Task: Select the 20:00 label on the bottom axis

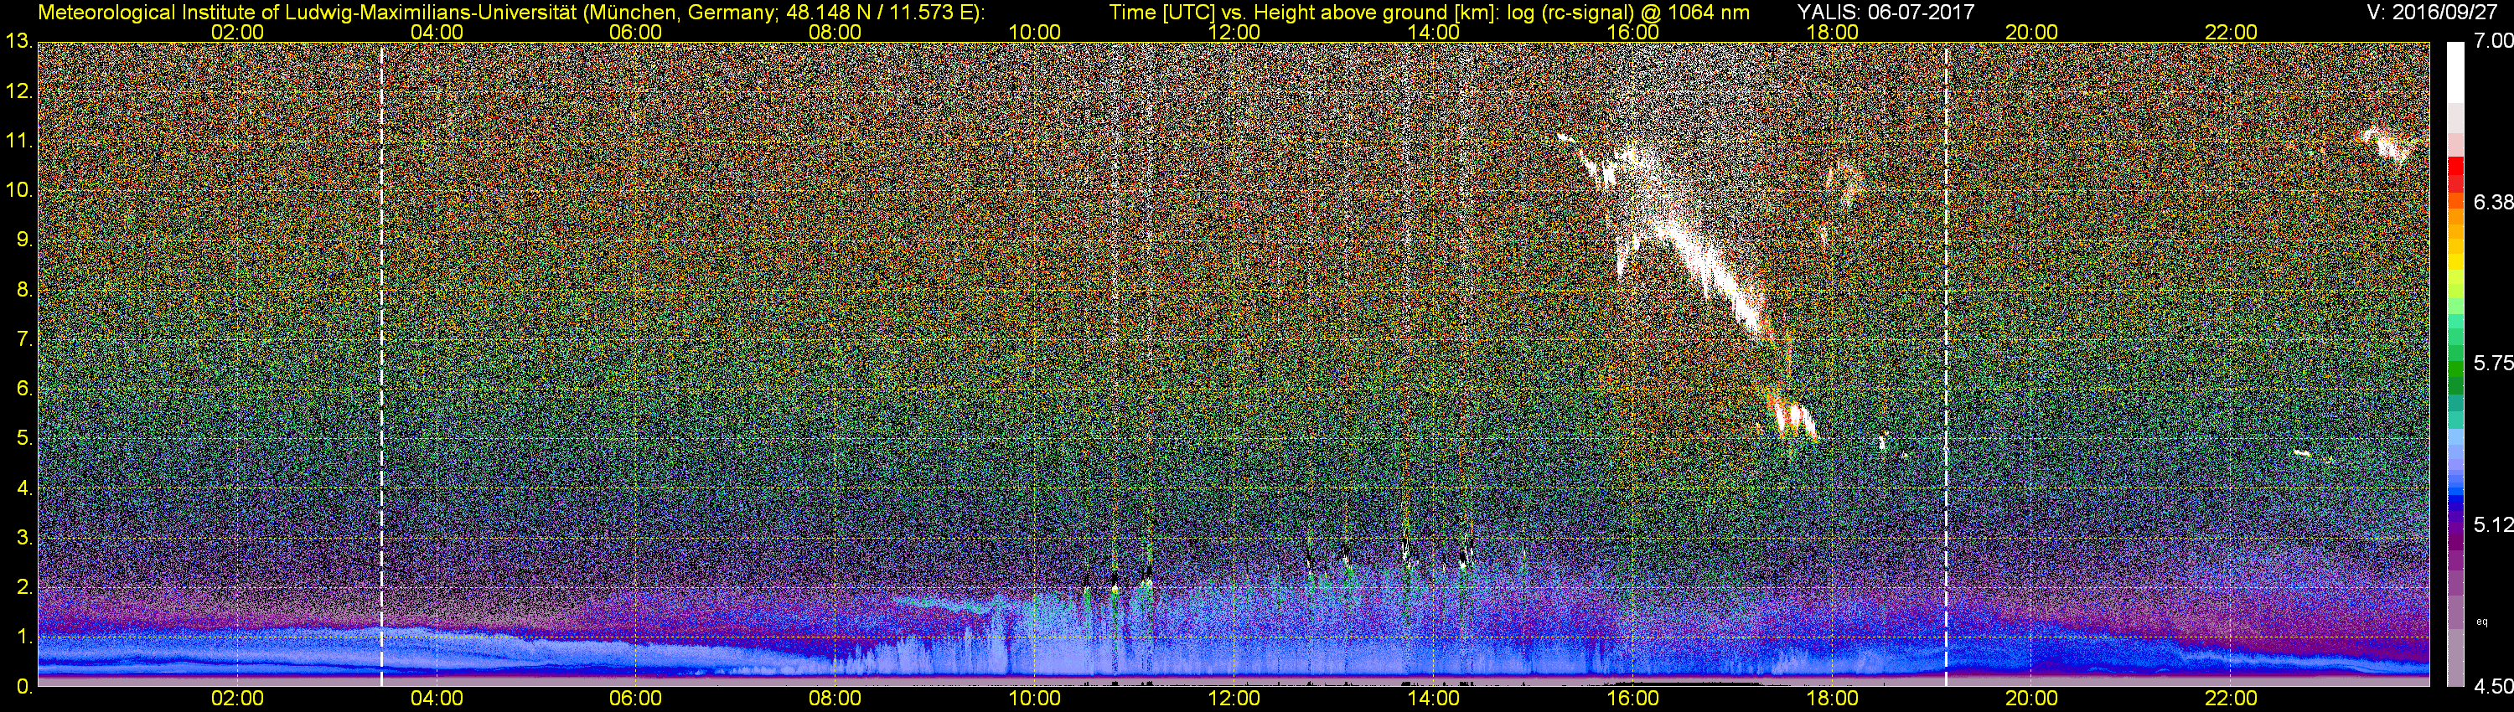Action: (2032, 699)
